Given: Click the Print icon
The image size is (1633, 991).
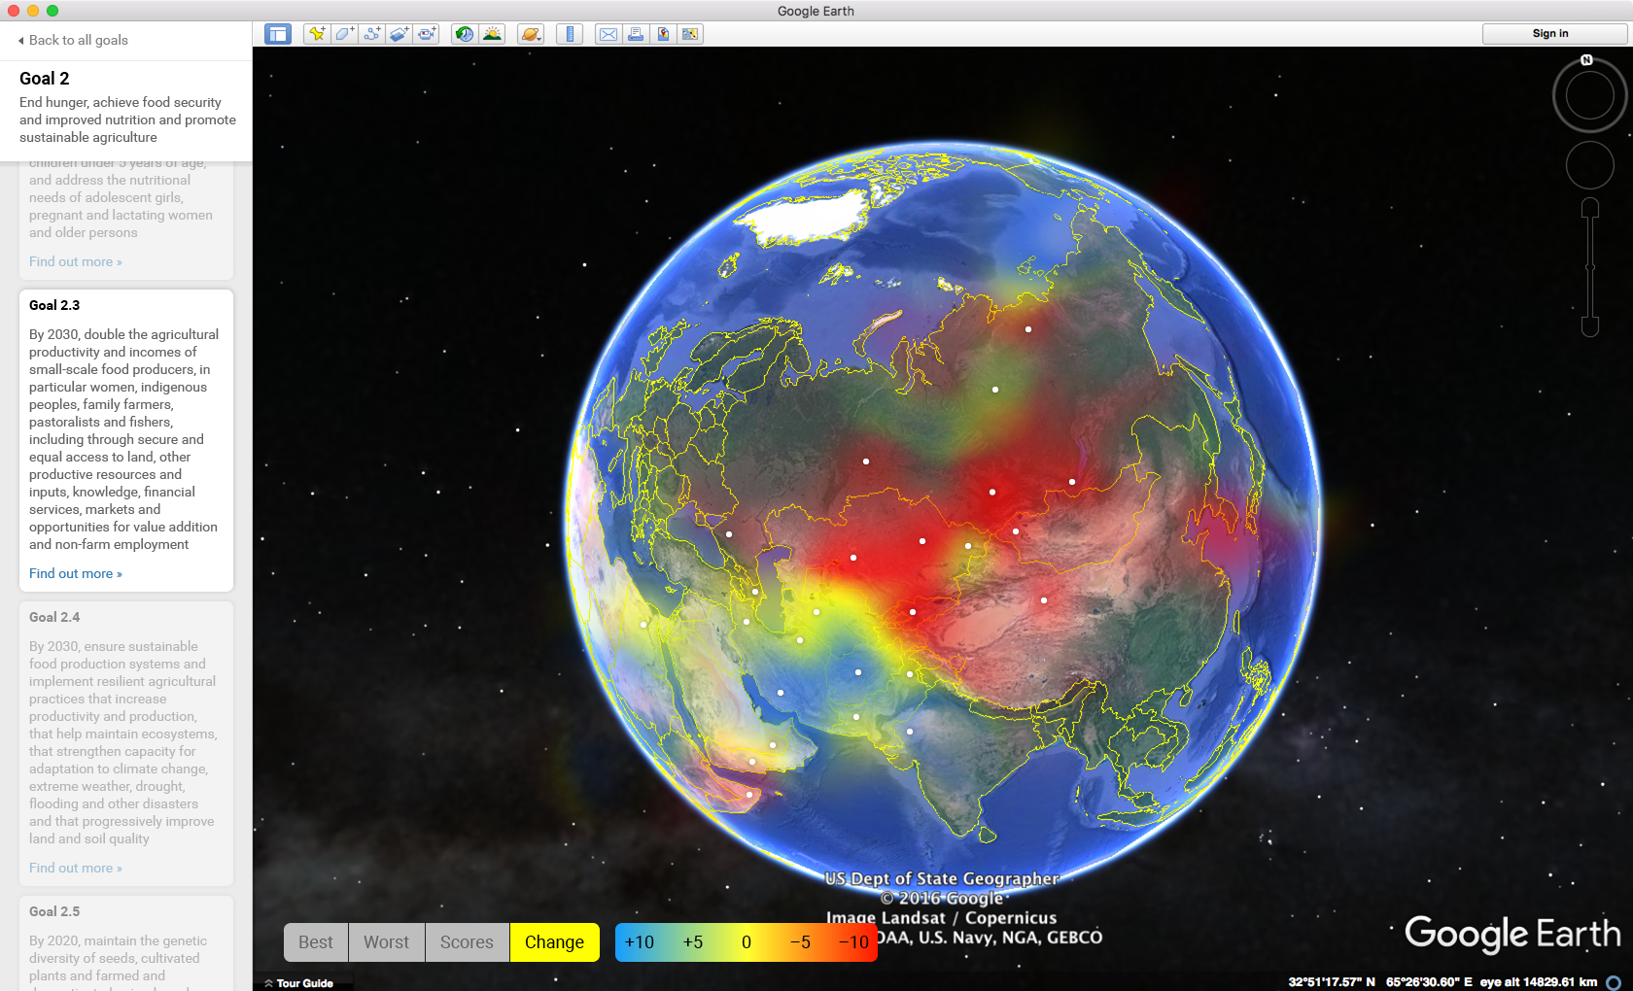Looking at the screenshot, I should click(x=636, y=34).
